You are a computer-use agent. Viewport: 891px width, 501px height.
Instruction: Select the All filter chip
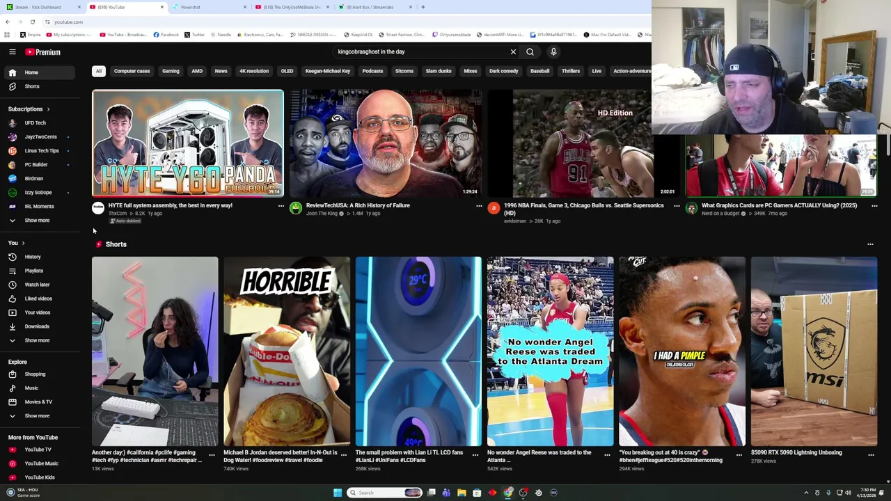[x=99, y=71]
